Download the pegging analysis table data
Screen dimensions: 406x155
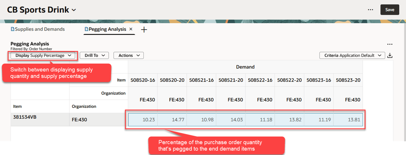390,56
